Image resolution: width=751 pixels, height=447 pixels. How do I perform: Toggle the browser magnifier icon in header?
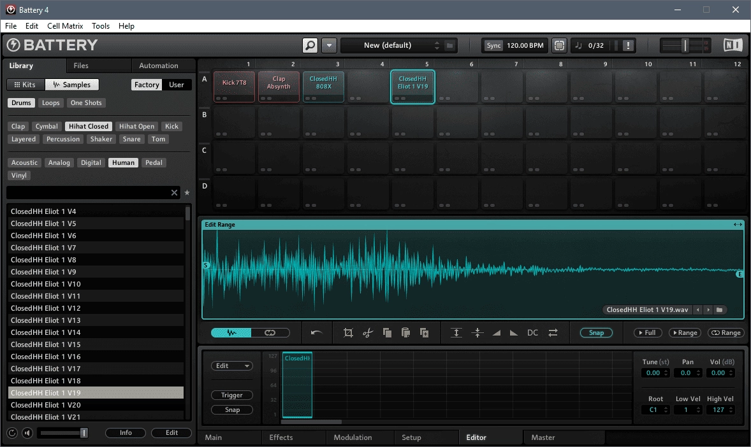[x=310, y=45]
